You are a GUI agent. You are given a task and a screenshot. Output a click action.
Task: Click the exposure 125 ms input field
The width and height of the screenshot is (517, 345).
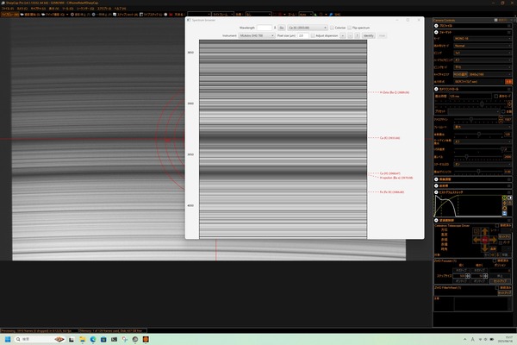coord(470,96)
